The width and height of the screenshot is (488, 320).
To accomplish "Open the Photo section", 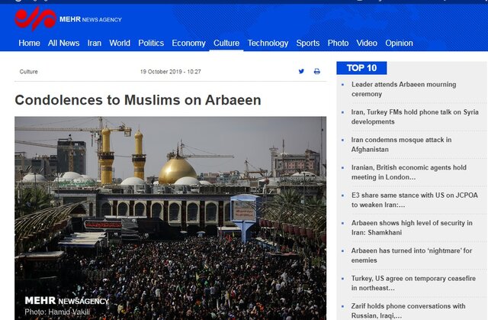I will click(x=338, y=44).
